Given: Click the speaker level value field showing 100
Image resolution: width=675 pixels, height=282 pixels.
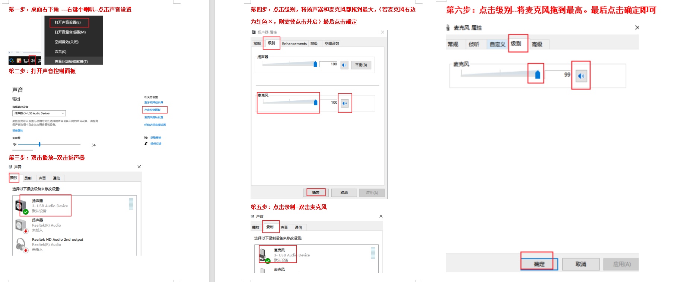Looking at the screenshot, I should (x=329, y=64).
